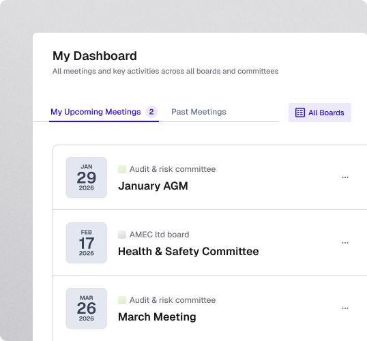Switch to the Past Meetings tab
Screen dimensions: 367x341
pos(199,112)
